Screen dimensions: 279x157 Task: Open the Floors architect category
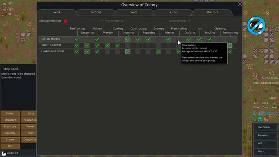(x=10, y=140)
